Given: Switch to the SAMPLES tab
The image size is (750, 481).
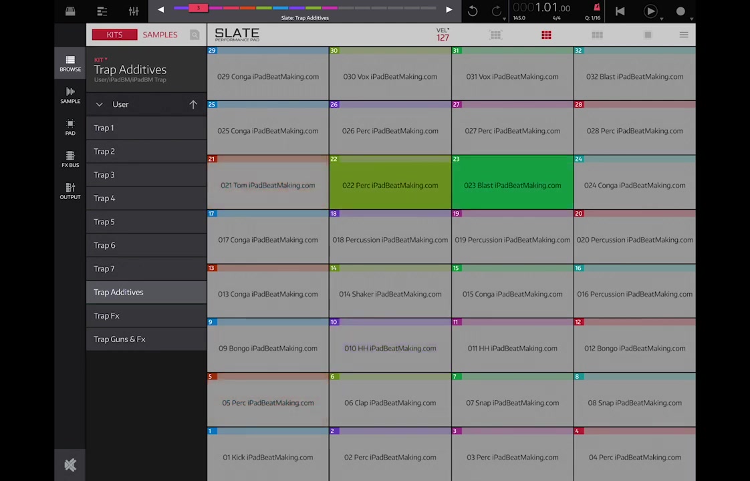Looking at the screenshot, I should [160, 35].
